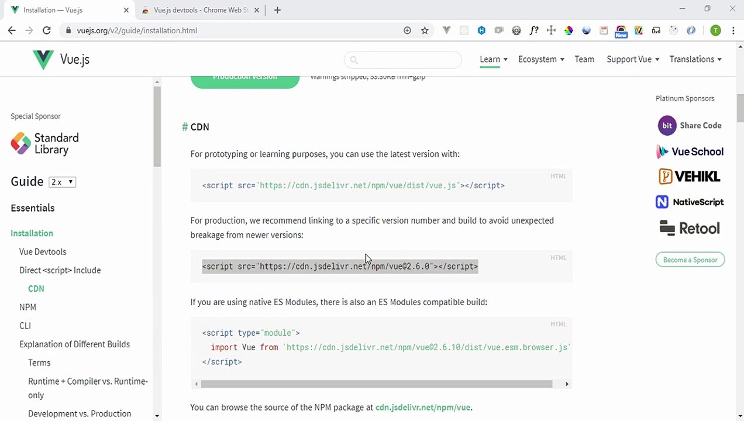Open the Support Vue dropdown menu

(x=633, y=59)
